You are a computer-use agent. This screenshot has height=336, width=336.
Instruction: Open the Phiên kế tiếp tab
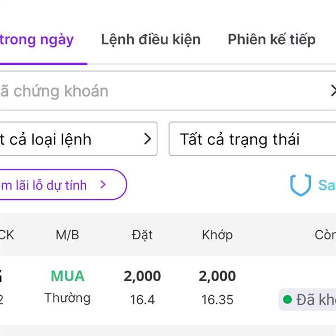pos(272,40)
